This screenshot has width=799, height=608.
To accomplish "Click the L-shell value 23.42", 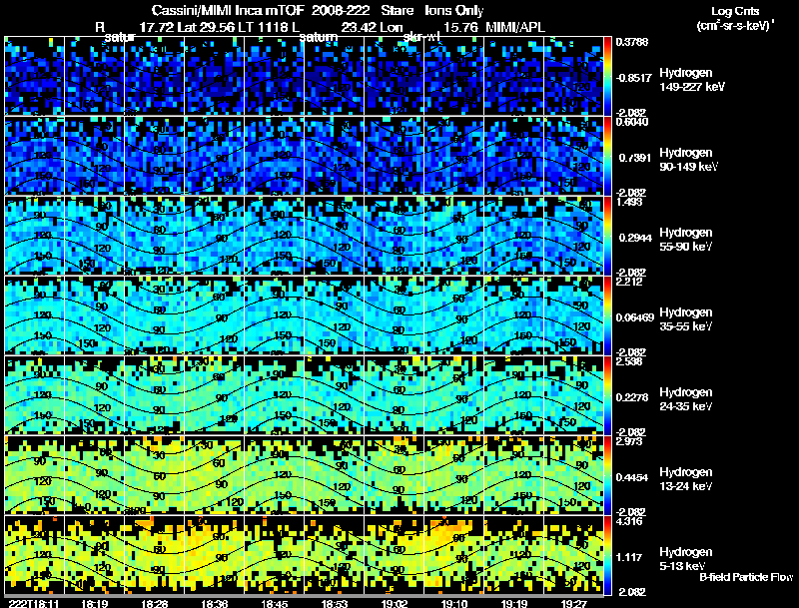I will [359, 27].
